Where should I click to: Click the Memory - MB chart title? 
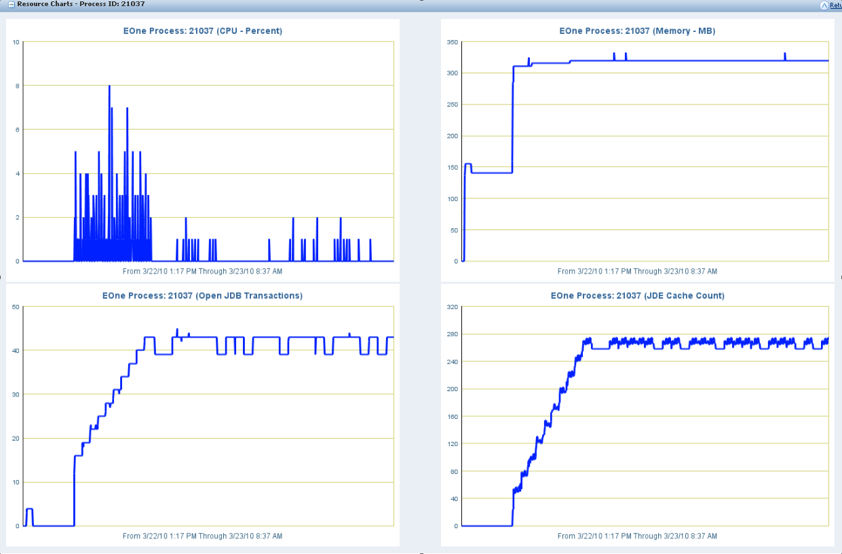(637, 31)
